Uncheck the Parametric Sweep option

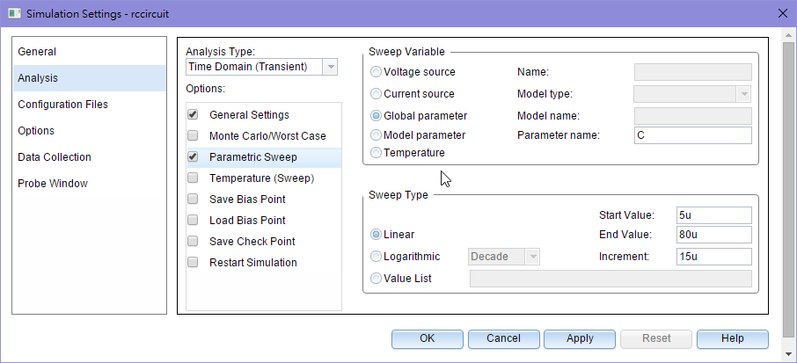(x=193, y=156)
